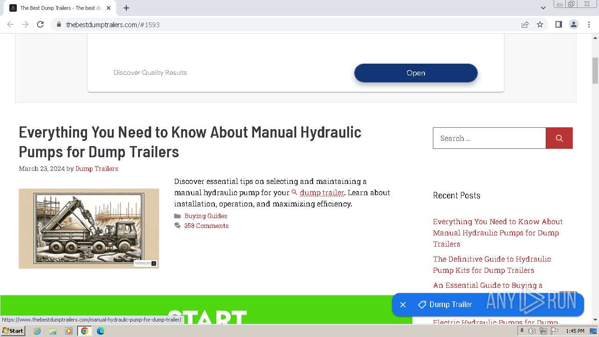Open the Chrome side panel
This screenshot has width=599, height=337.
(558, 24)
